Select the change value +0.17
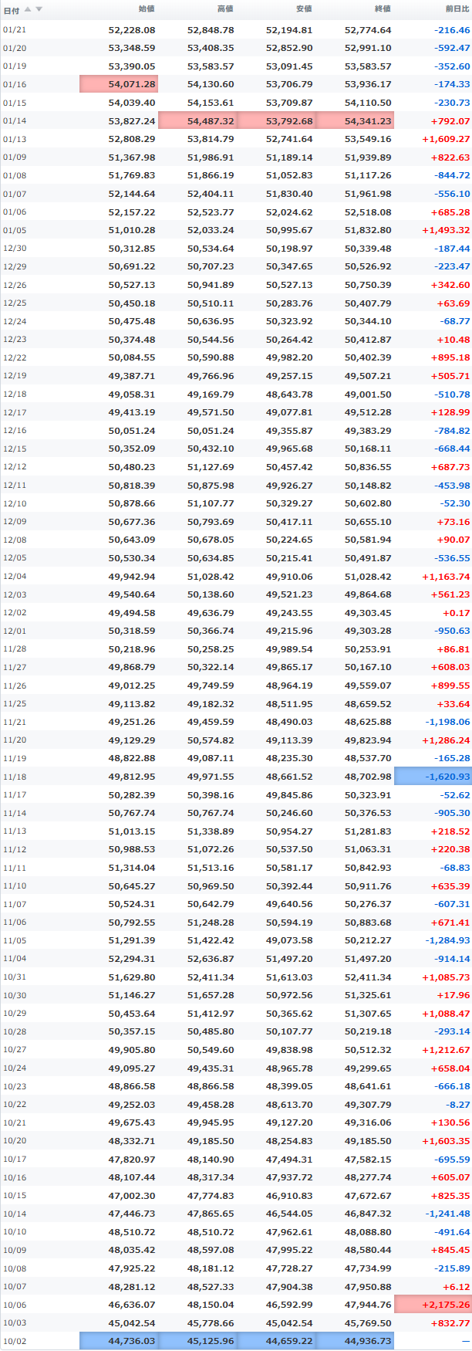Viewport: 472px width, 1351px height. coord(457,613)
